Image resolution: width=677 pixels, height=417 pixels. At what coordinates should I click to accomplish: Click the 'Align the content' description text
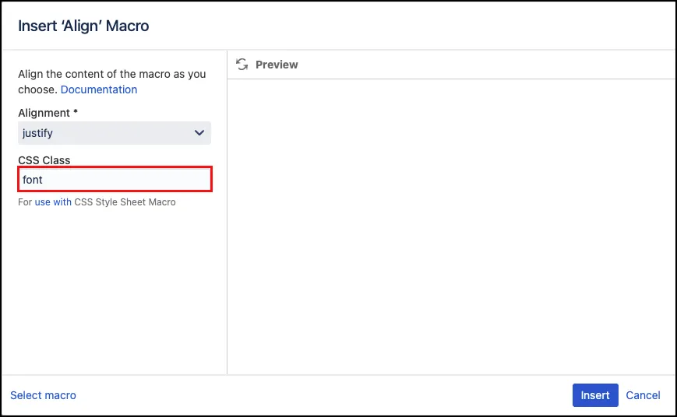(x=112, y=82)
